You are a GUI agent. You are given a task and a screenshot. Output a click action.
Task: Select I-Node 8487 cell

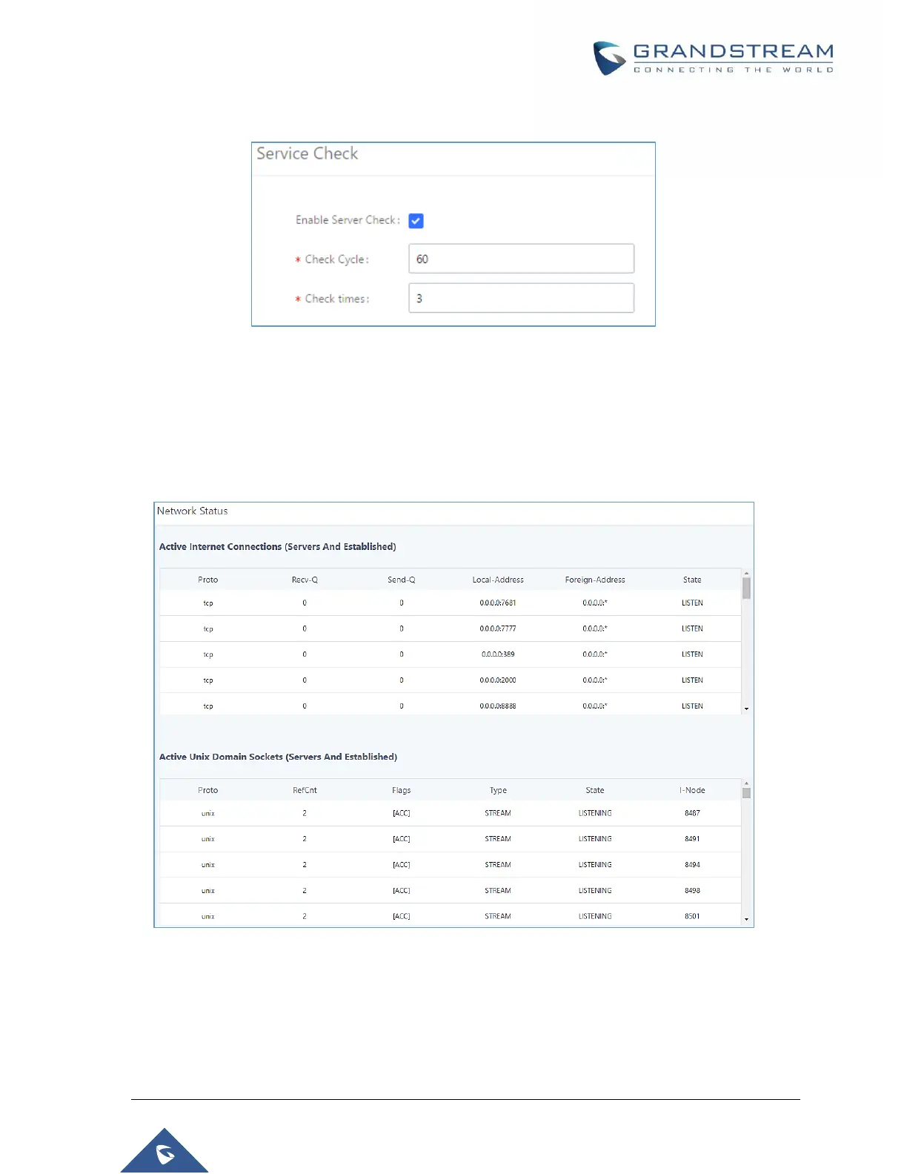tap(692, 813)
